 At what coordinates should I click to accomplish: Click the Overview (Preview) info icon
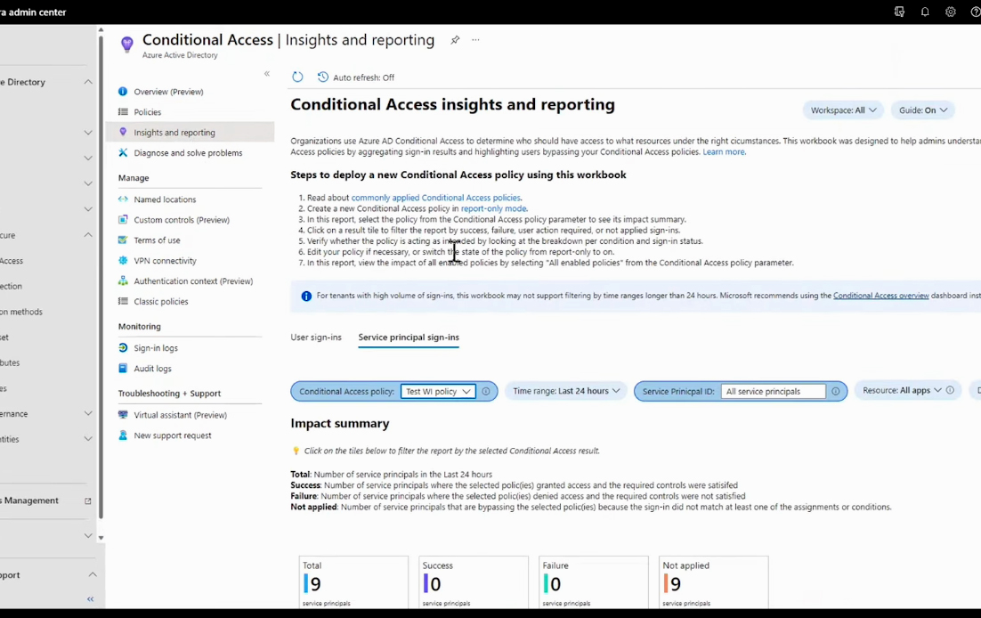[x=123, y=92]
